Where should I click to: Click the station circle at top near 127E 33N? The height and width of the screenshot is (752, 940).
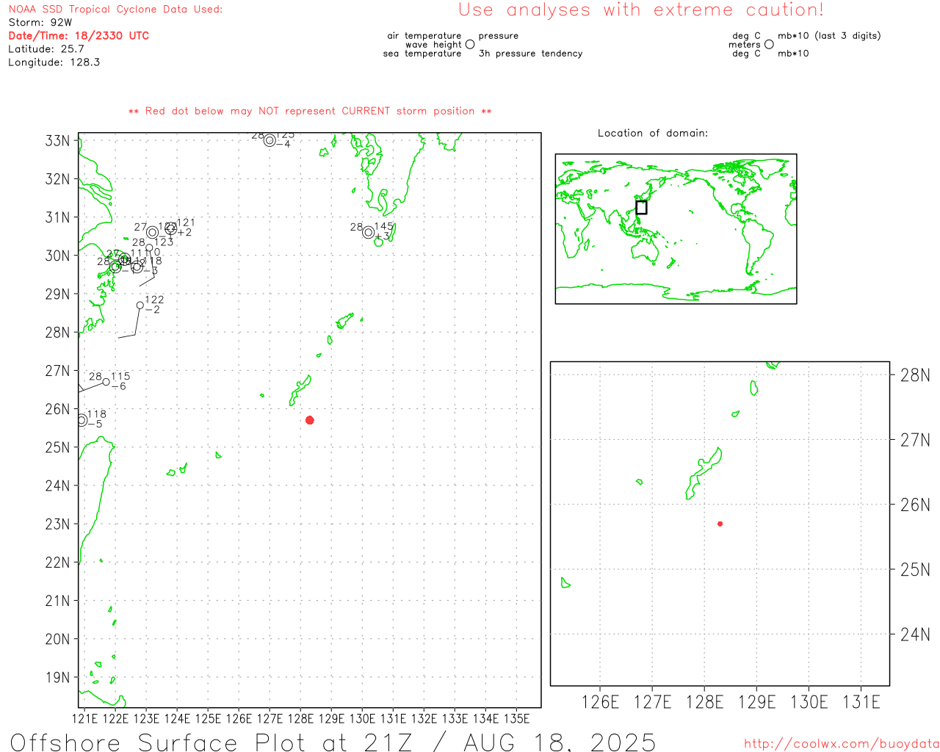click(270, 140)
